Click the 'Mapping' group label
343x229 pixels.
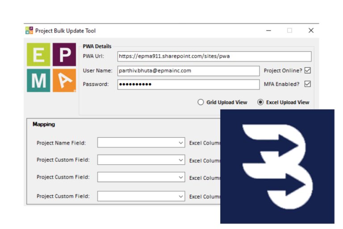pos(44,124)
